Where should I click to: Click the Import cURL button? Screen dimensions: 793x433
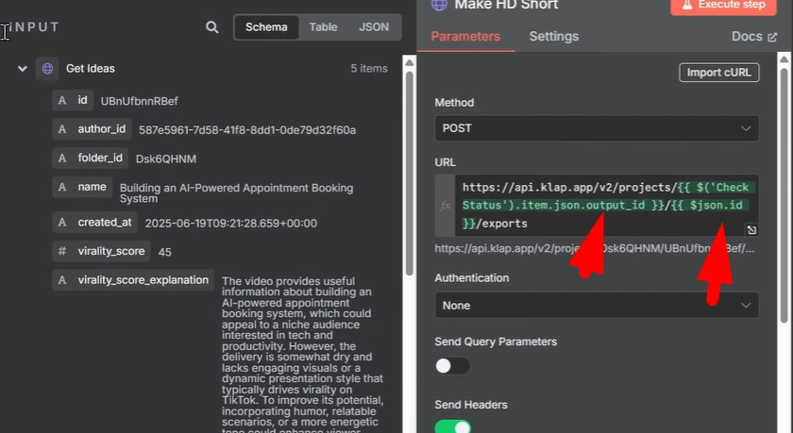pos(718,73)
